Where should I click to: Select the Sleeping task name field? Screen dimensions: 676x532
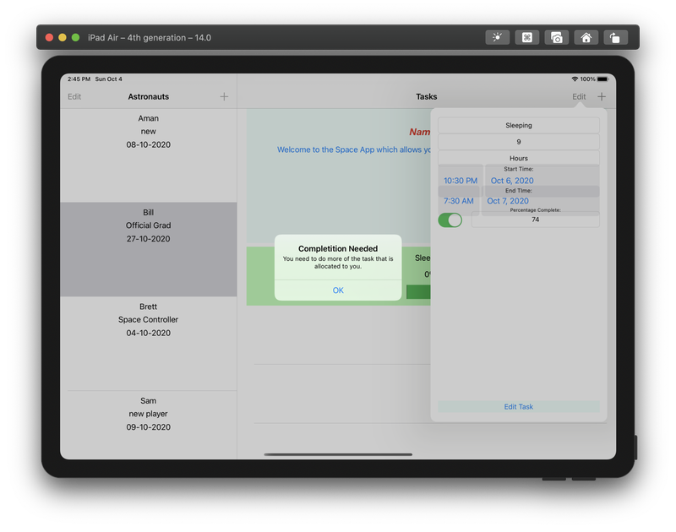coord(518,124)
